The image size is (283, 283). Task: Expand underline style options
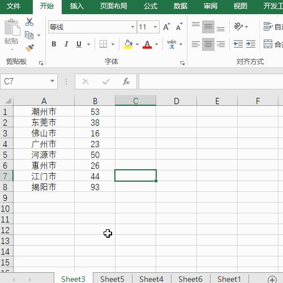click(88, 44)
